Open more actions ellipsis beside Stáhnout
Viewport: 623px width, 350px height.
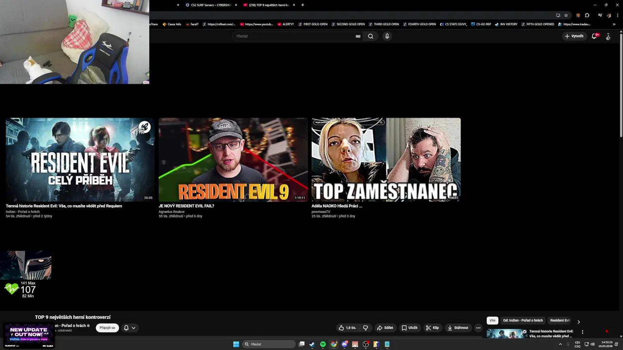478,328
